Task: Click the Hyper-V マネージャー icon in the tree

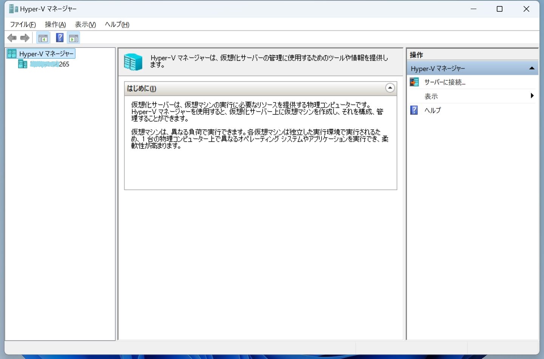Action: [11, 53]
